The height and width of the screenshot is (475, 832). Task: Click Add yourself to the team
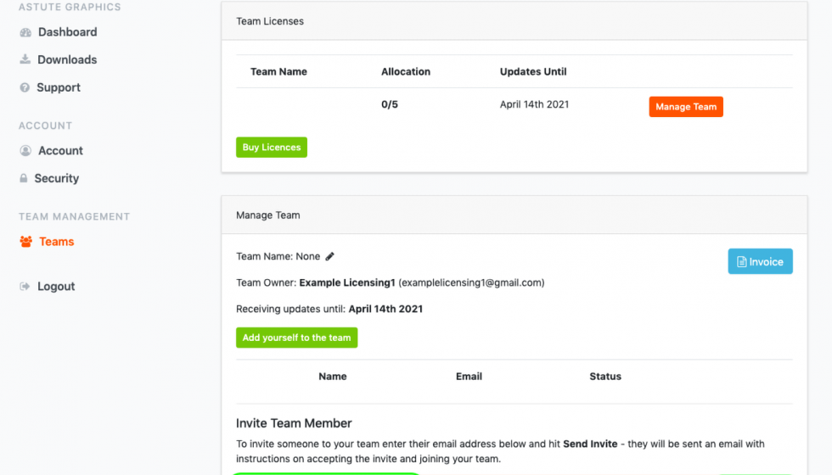coord(296,338)
